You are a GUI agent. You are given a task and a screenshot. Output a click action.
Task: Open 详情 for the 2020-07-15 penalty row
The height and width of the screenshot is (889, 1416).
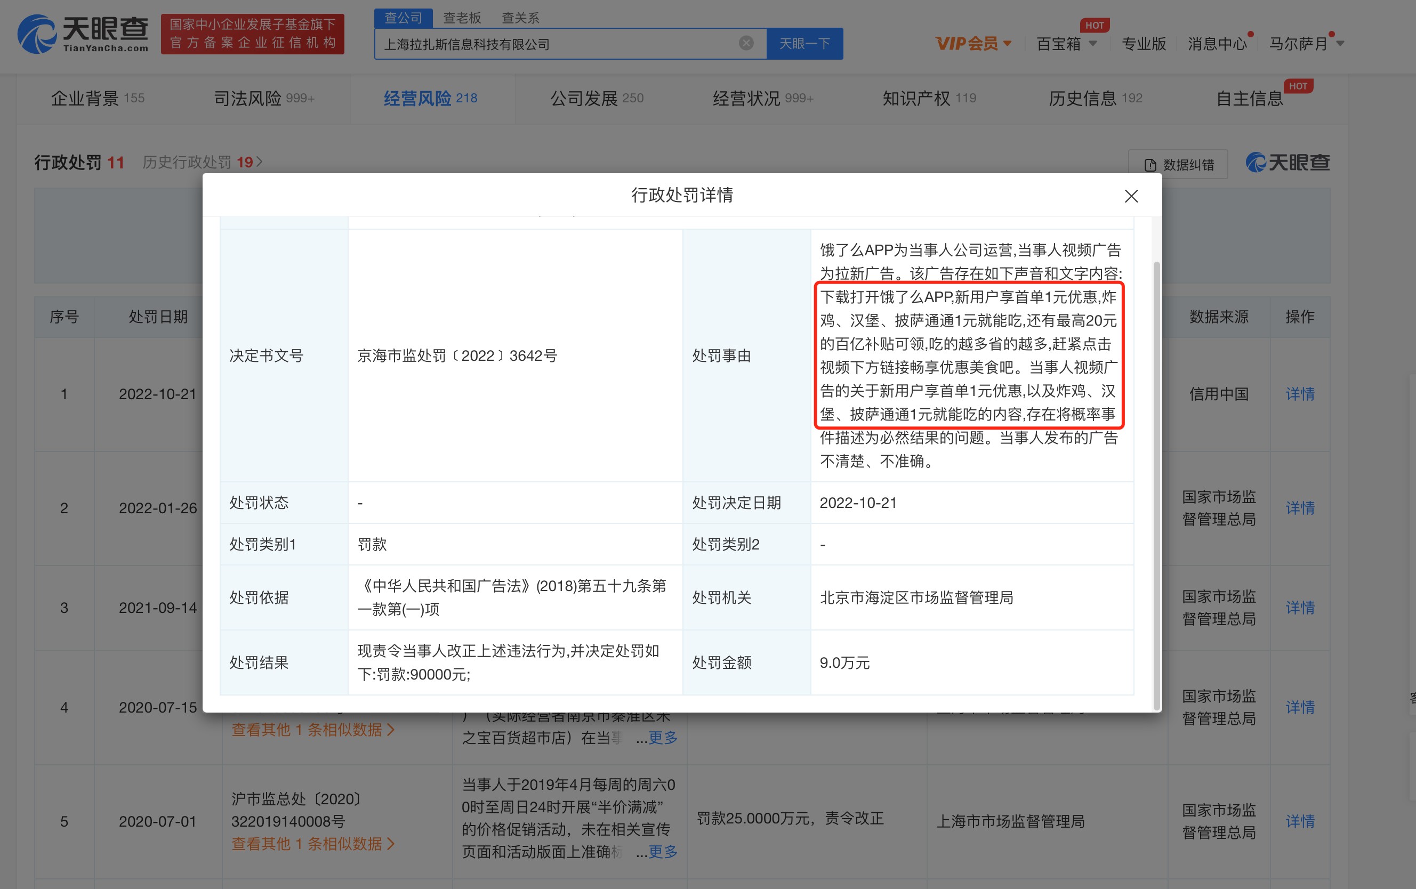click(x=1300, y=707)
